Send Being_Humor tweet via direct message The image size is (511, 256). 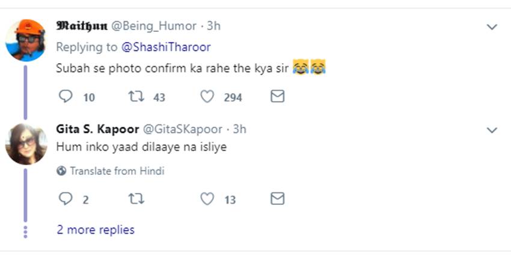coord(277,97)
